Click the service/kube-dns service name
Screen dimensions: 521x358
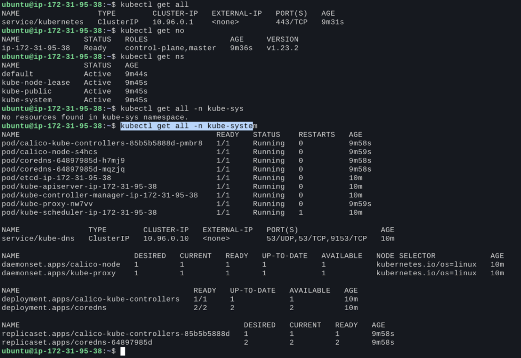(x=38, y=239)
